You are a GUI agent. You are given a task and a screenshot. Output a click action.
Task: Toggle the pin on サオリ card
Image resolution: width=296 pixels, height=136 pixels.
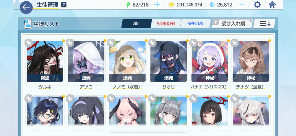152,43
